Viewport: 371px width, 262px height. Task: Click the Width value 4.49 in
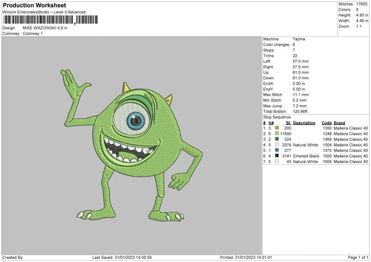[362, 21]
